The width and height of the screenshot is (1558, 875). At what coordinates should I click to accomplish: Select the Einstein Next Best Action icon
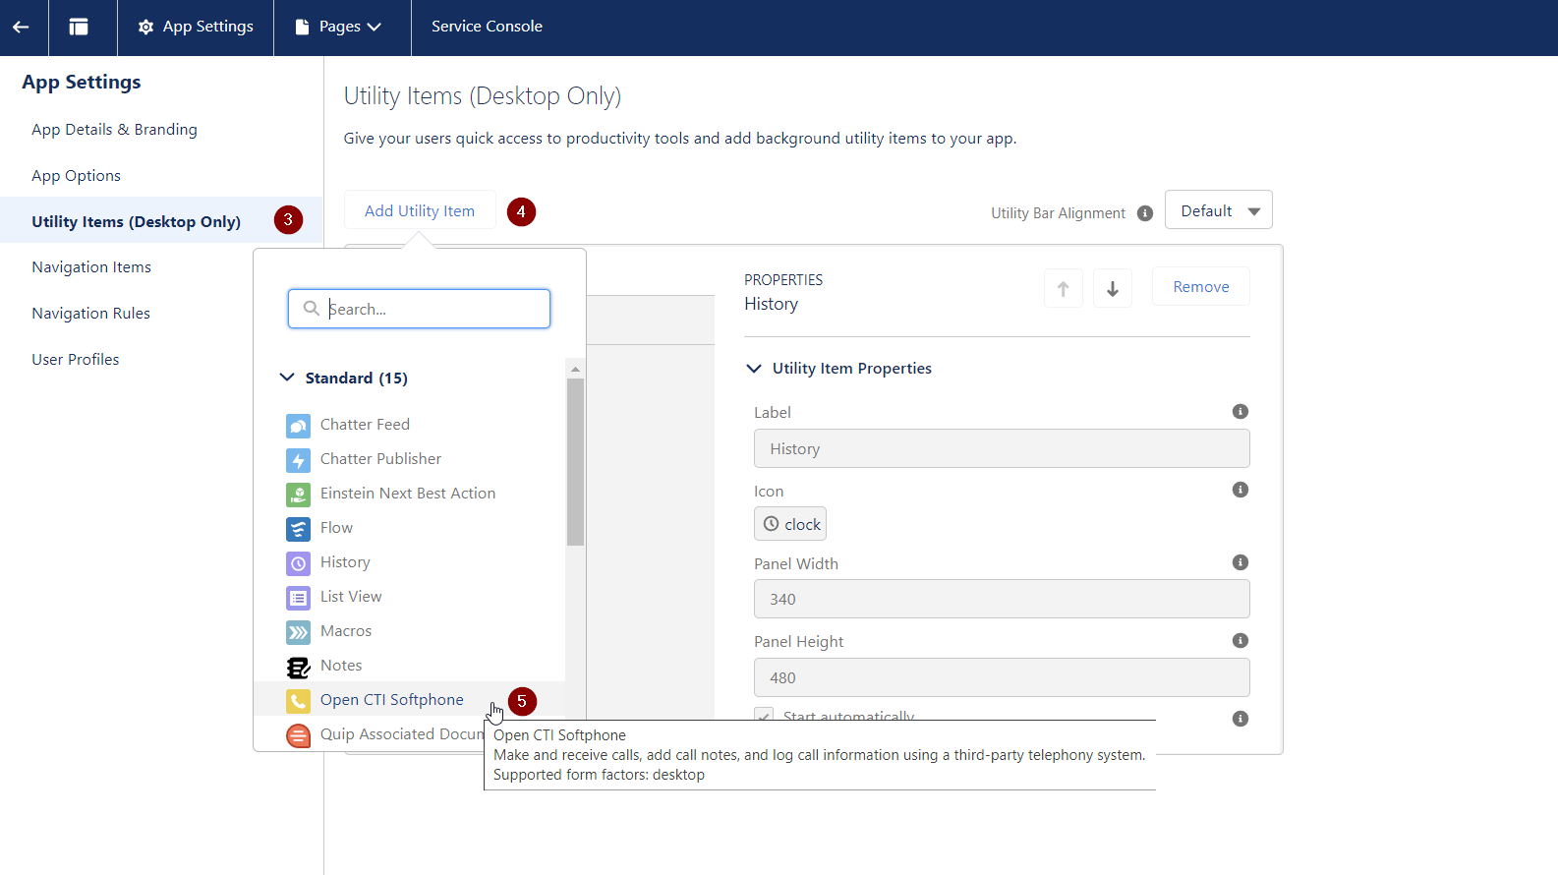pyautogui.click(x=298, y=495)
